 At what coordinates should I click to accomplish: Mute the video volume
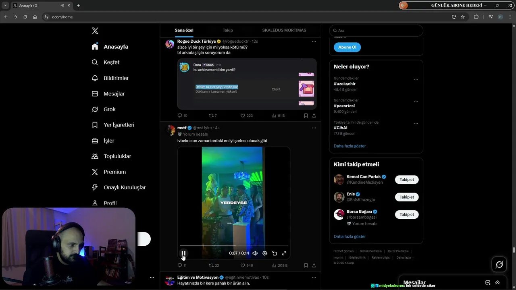tap(255, 253)
